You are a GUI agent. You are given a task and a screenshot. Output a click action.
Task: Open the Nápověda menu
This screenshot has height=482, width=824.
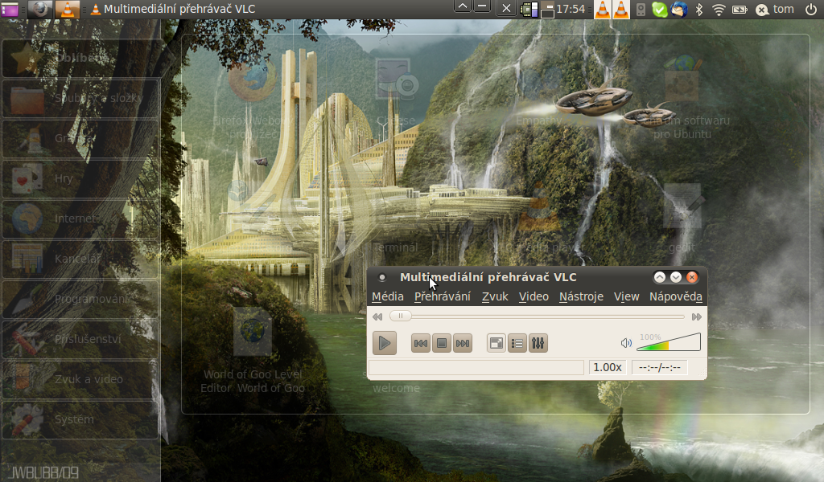click(x=676, y=296)
